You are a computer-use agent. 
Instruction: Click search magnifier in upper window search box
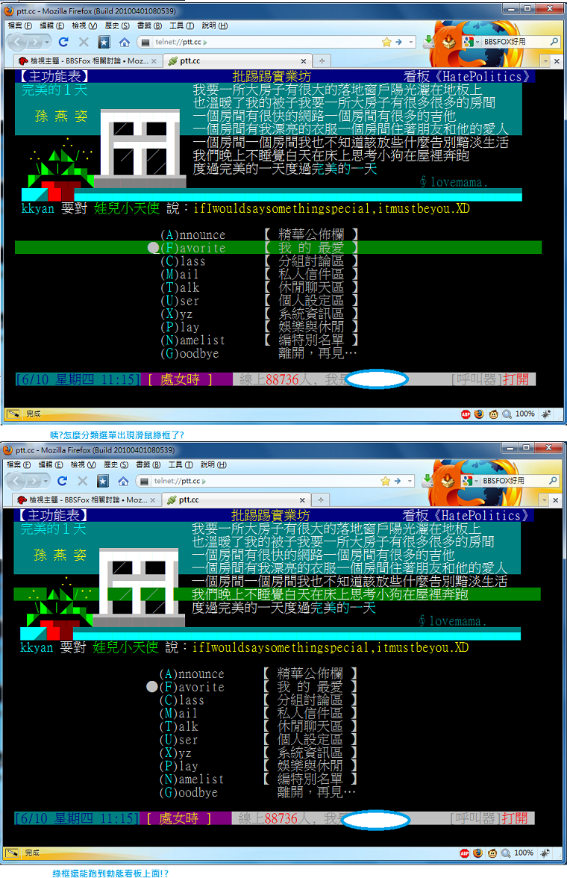coord(554,42)
